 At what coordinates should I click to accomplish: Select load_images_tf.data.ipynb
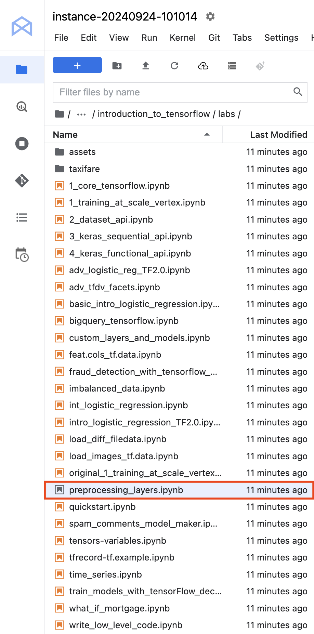[179, 456]
